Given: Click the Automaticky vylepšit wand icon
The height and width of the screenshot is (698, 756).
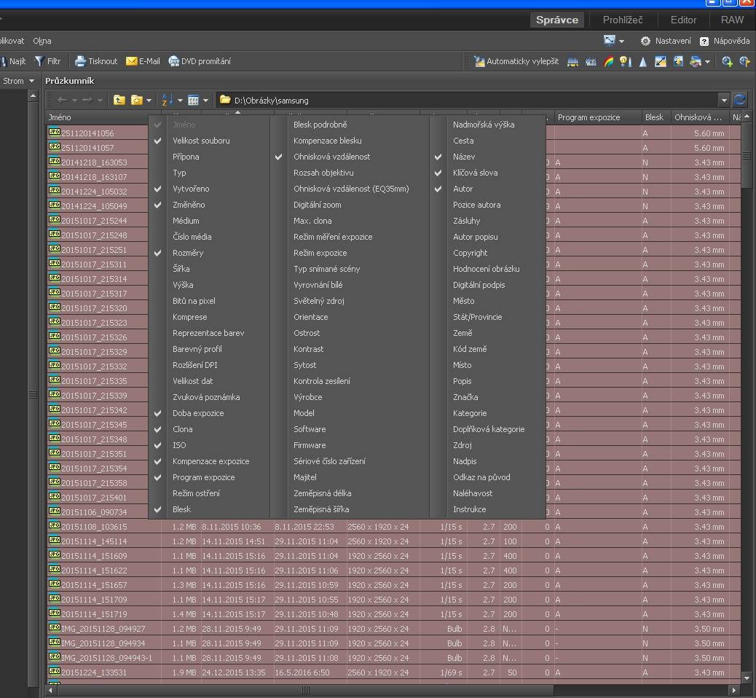Looking at the screenshot, I should point(479,61).
